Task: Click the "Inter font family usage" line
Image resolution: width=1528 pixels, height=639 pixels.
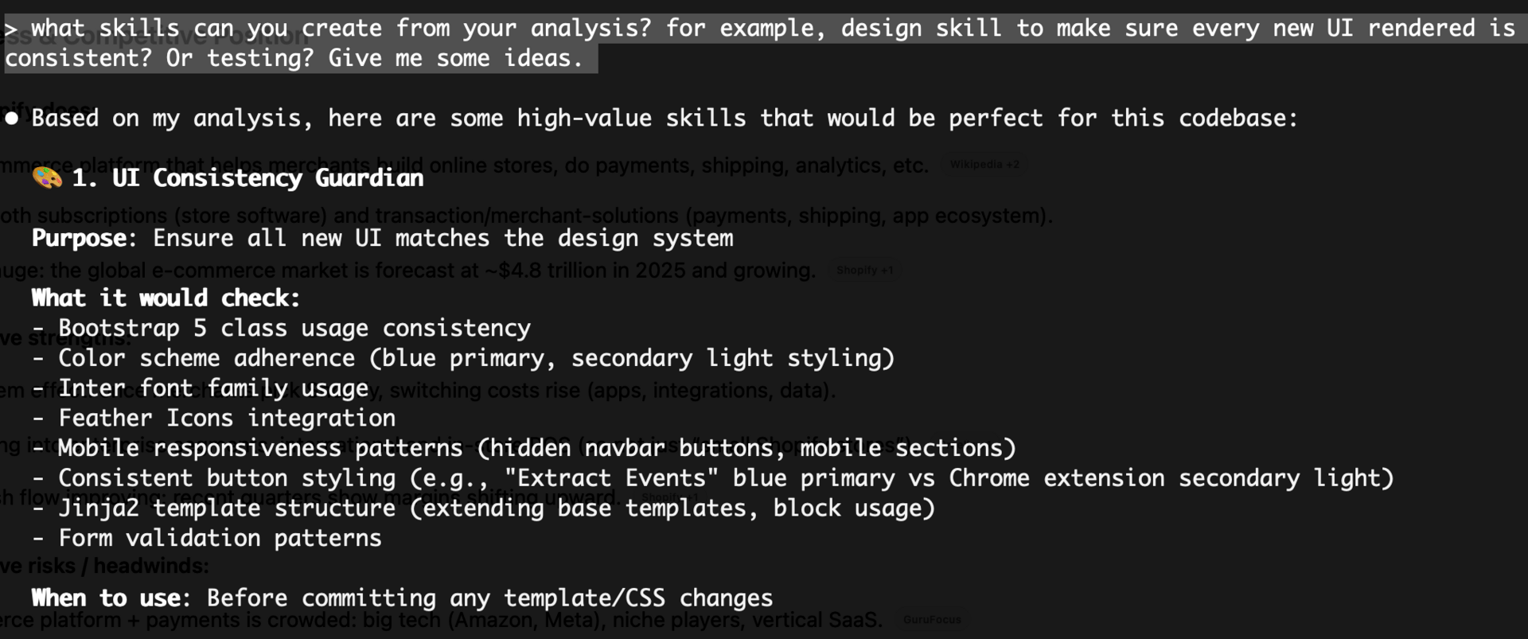Action: coord(213,388)
